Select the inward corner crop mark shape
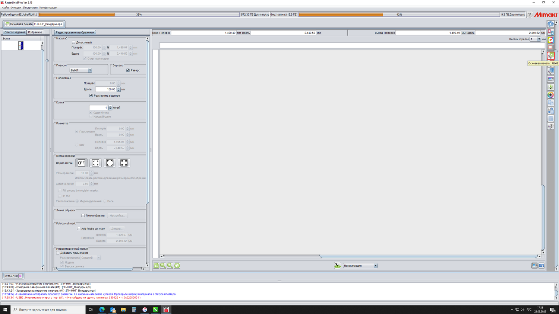The width and height of the screenshot is (559, 314). (96, 163)
